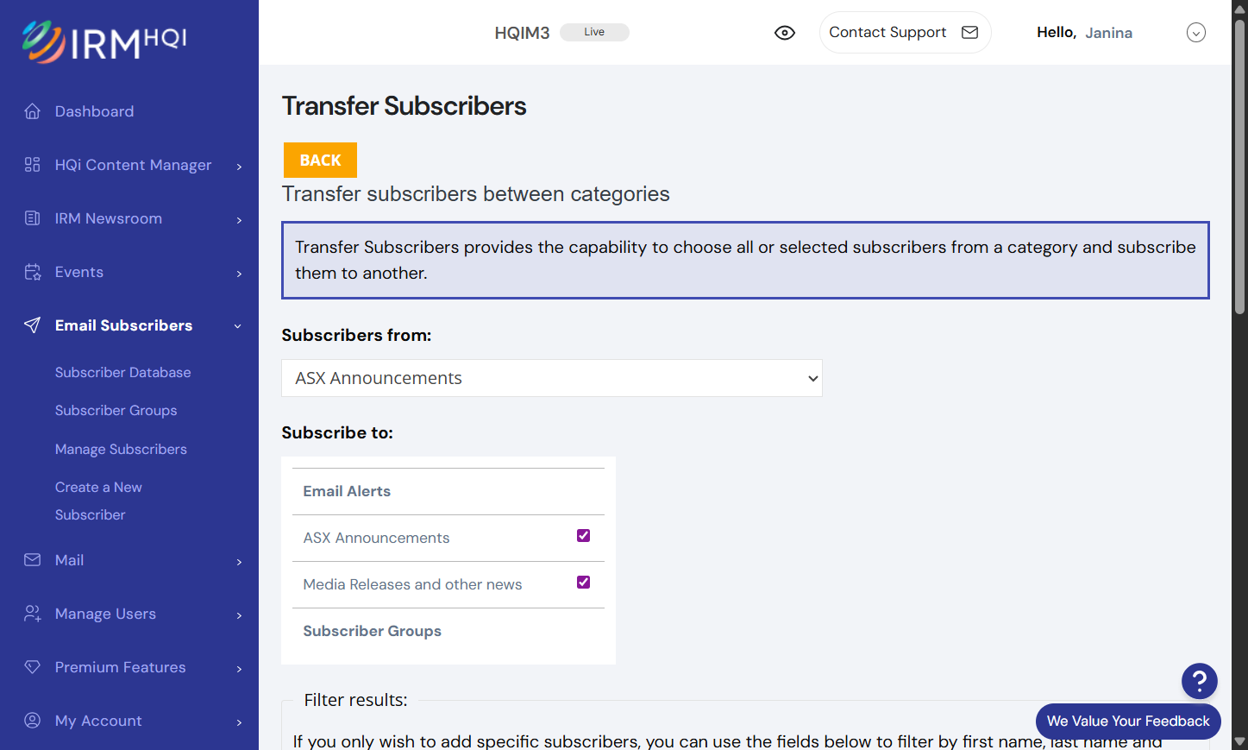Image resolution: width=1248 pixels, height=750 pixels.
Task: Expand the Events menu chevron
Action: coord(239,274)
